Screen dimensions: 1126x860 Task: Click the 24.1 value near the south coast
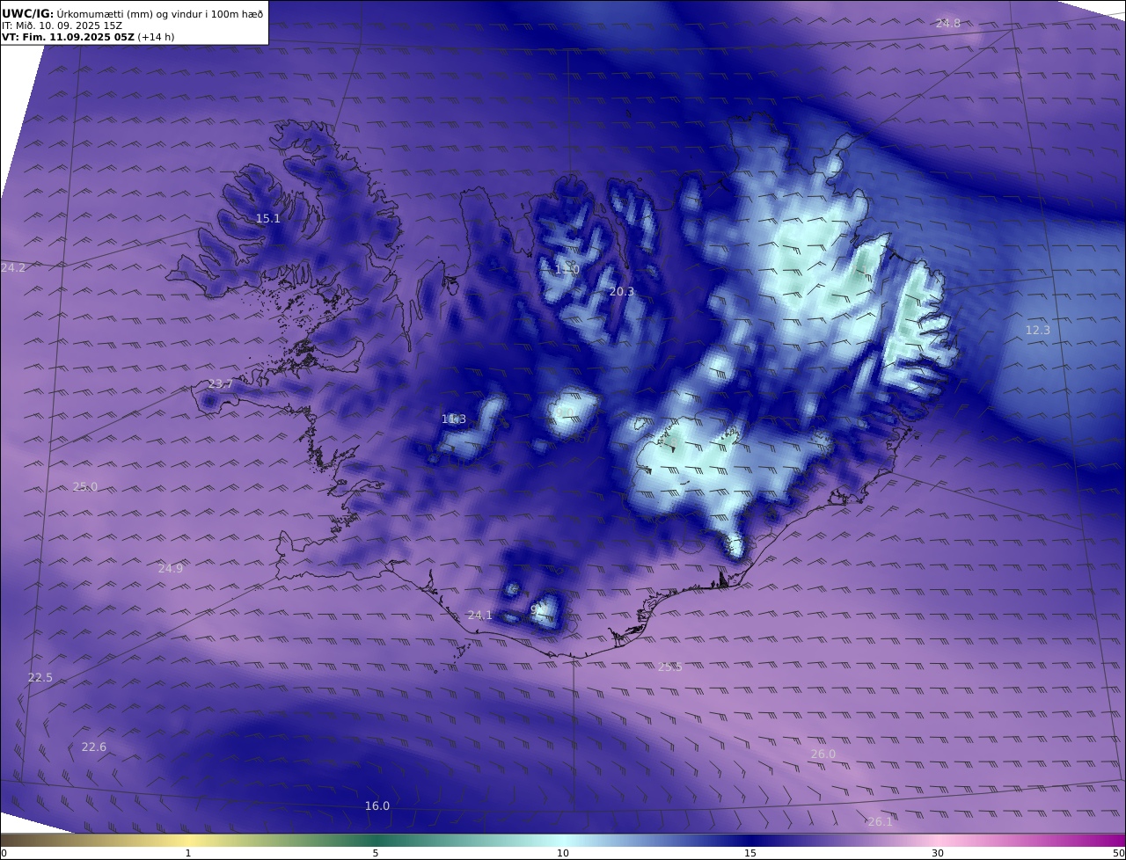coord(479,615)
